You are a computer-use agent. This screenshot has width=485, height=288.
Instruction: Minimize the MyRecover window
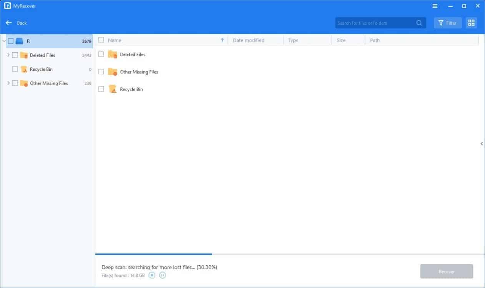[450, 6]
